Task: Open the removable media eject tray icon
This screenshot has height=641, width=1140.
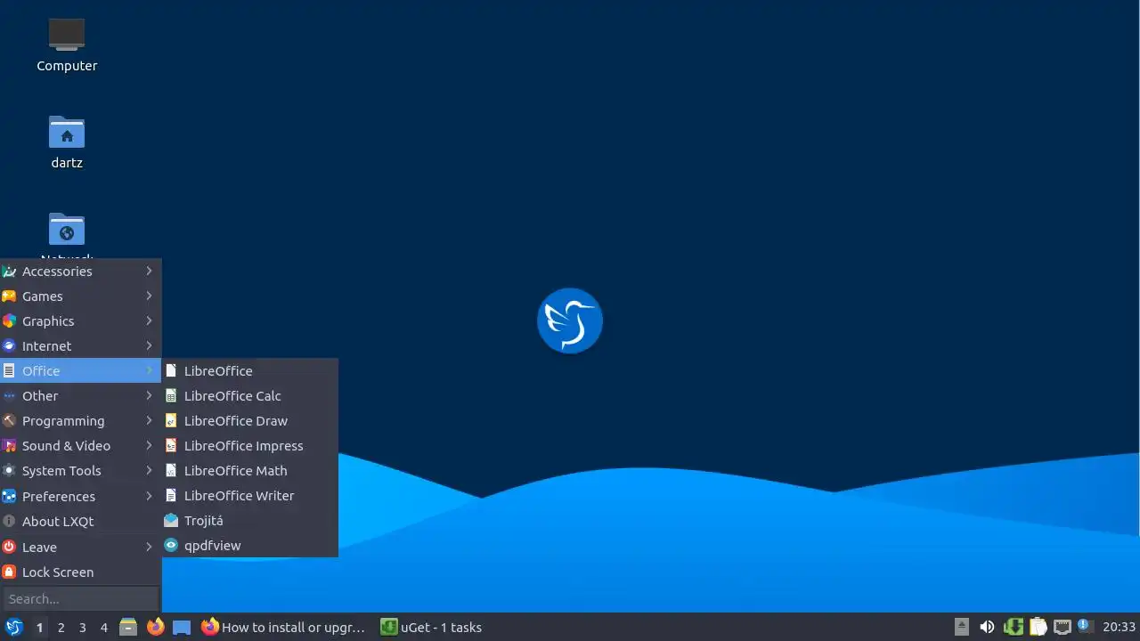Action: (x=962, y=627)
